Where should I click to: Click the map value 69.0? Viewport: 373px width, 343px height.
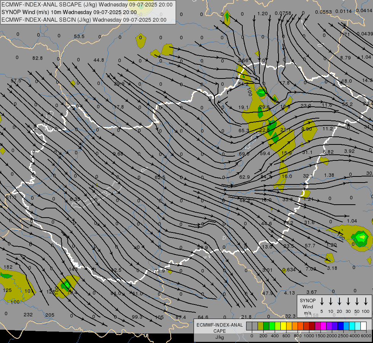point(244,154)
